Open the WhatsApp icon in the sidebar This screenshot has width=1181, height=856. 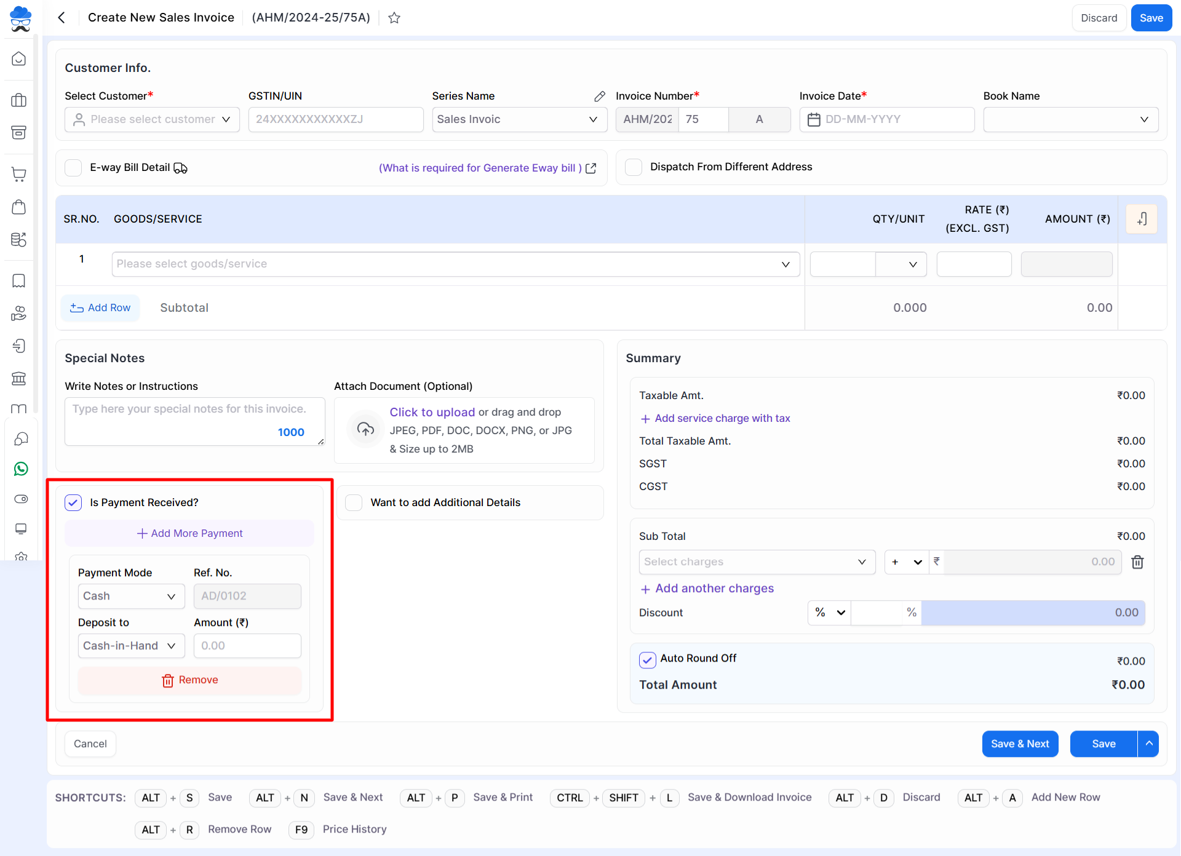[21, 469]
